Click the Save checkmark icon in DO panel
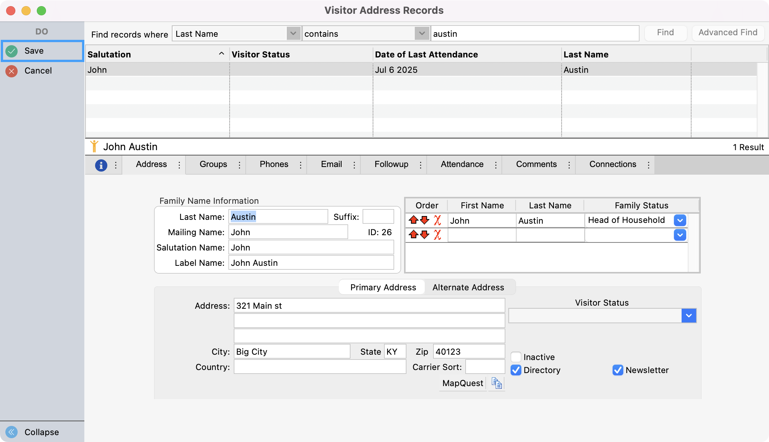The height and width of the screenshot is (442, 769). click(x=12, y=51)
